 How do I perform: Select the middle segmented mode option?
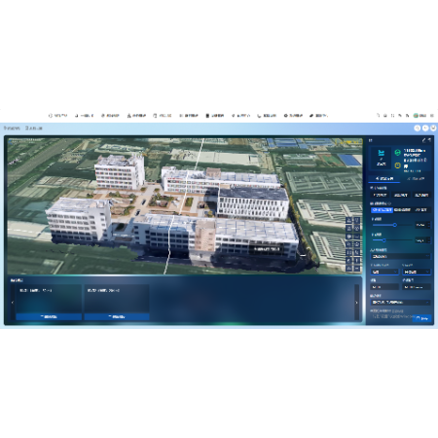point(402,210)
